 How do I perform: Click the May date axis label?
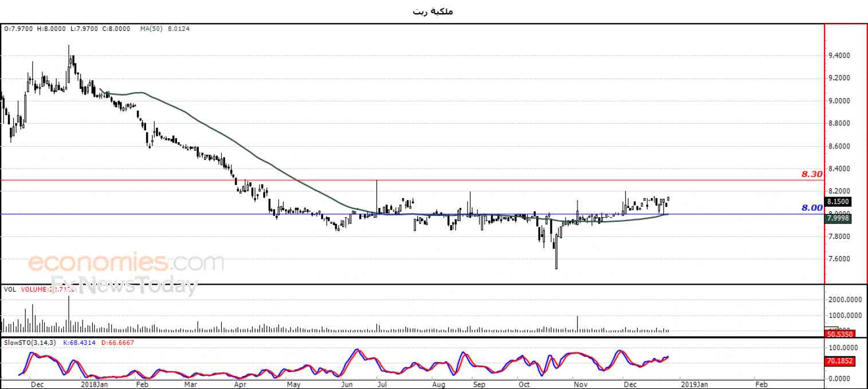[294, 384]
